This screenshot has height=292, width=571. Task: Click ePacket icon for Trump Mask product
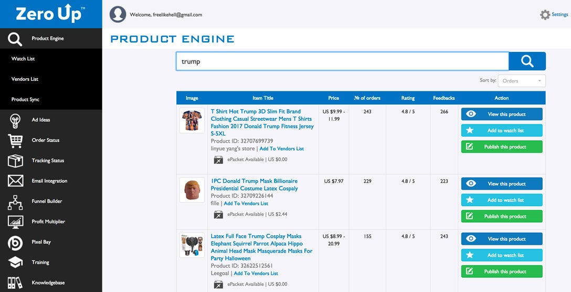click(x=218, y=214)
